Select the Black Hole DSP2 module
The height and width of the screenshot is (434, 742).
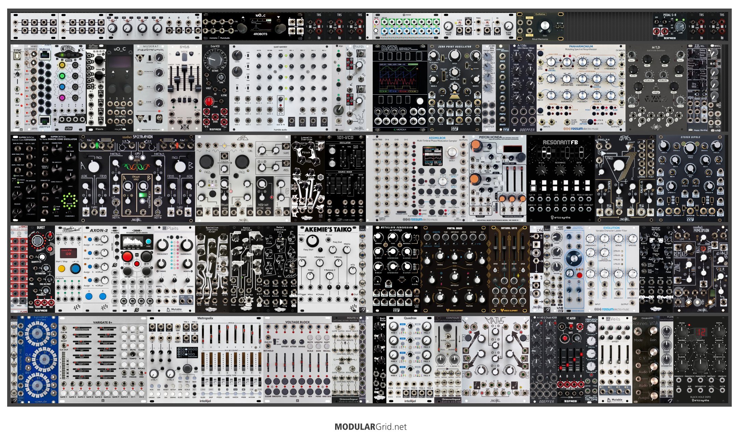point(701,359)
